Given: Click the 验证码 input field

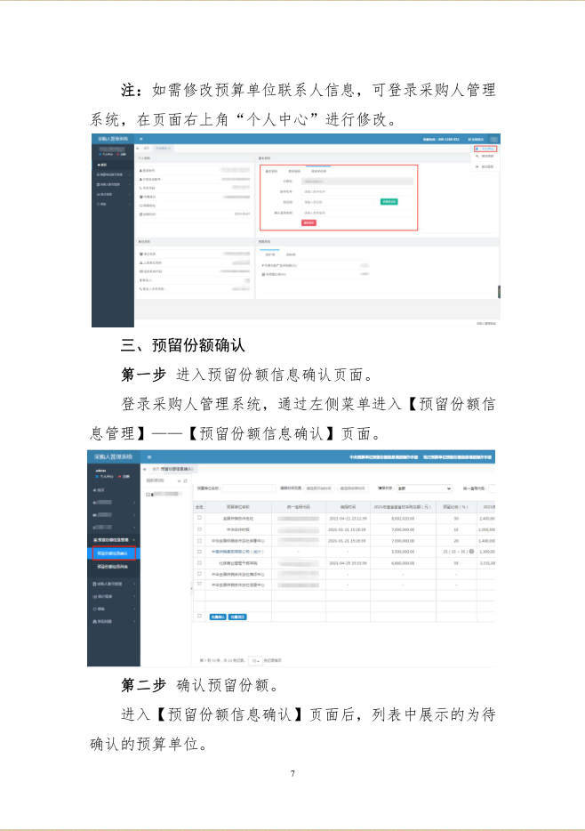Looking at the screenshot, I should [x=338, y=202].
